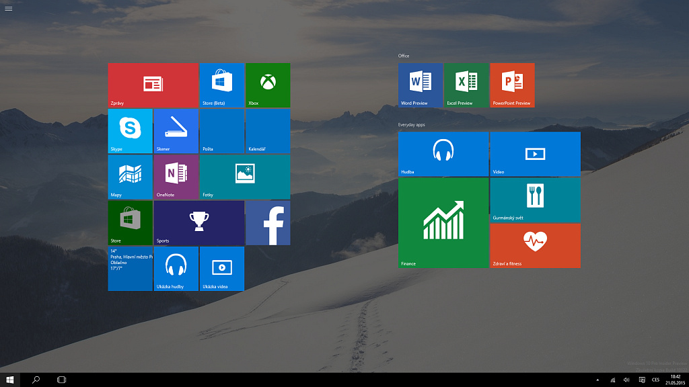
Task: Open the Ukázka videa tile
Action: pyautogui.click(x=222, y=269)
